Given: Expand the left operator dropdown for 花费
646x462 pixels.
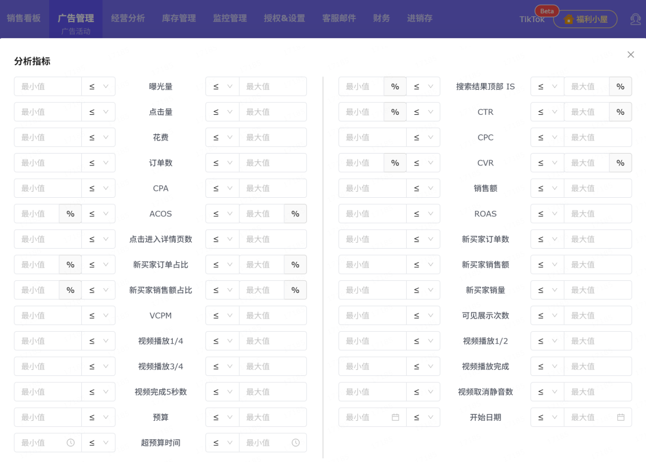Looking at the screenshot, I should [99, 137].
